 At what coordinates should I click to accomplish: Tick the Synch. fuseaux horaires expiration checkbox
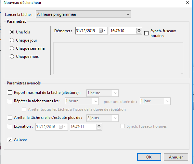123,126
